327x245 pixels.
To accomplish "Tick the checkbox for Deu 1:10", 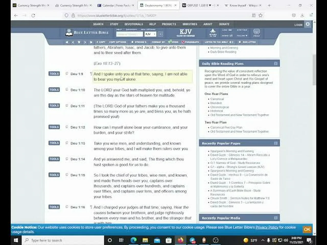I will pyautogui.click(x=67, y=90).
